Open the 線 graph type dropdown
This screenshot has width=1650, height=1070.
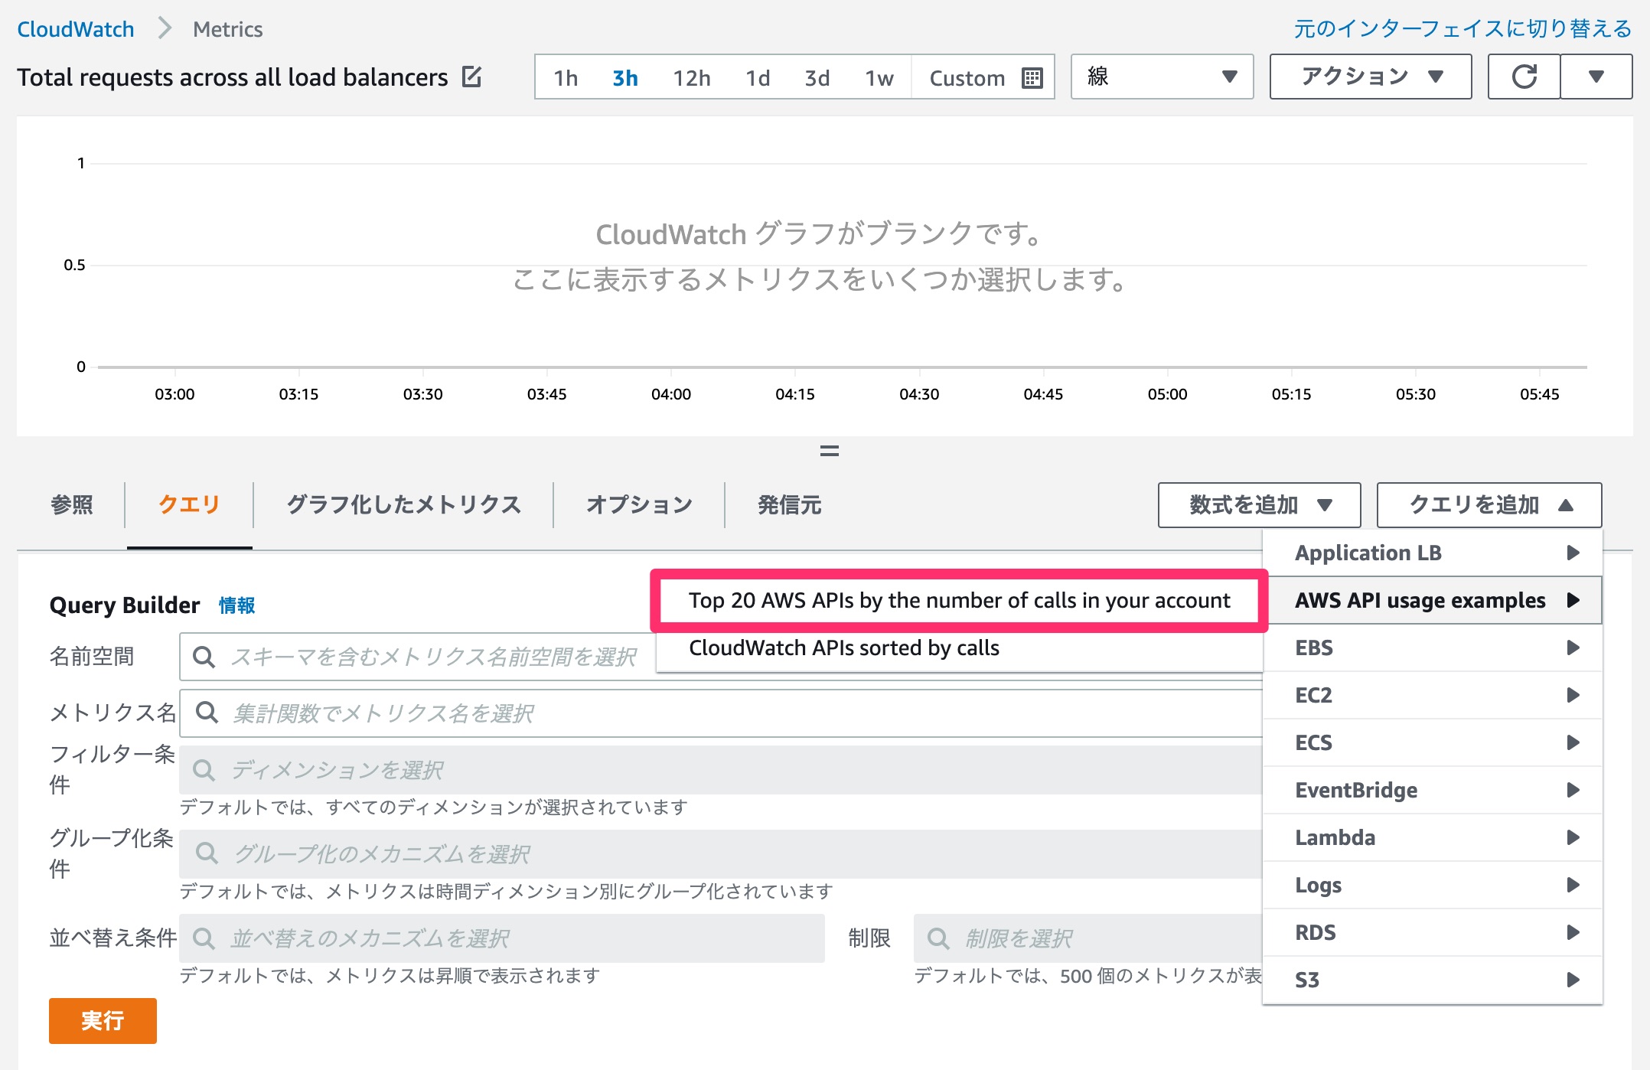coord(1162,77)
